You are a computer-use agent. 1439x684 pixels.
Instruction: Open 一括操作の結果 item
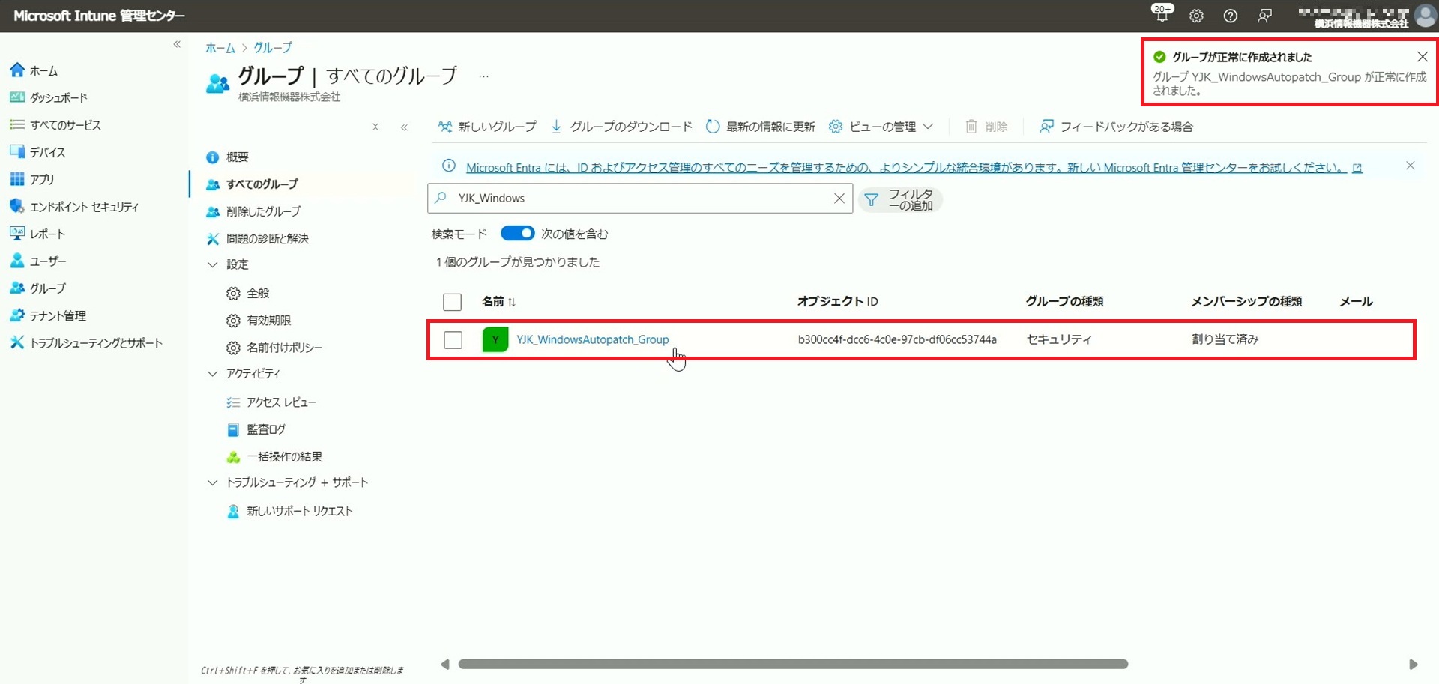[274, 456]
